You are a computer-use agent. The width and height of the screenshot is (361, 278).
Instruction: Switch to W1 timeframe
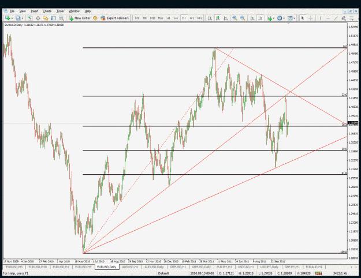192,18
